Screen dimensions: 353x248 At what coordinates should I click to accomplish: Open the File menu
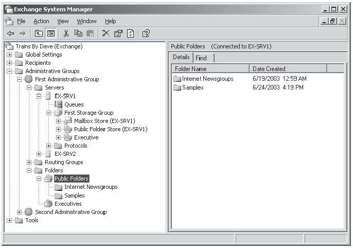(x=21, y=21)
